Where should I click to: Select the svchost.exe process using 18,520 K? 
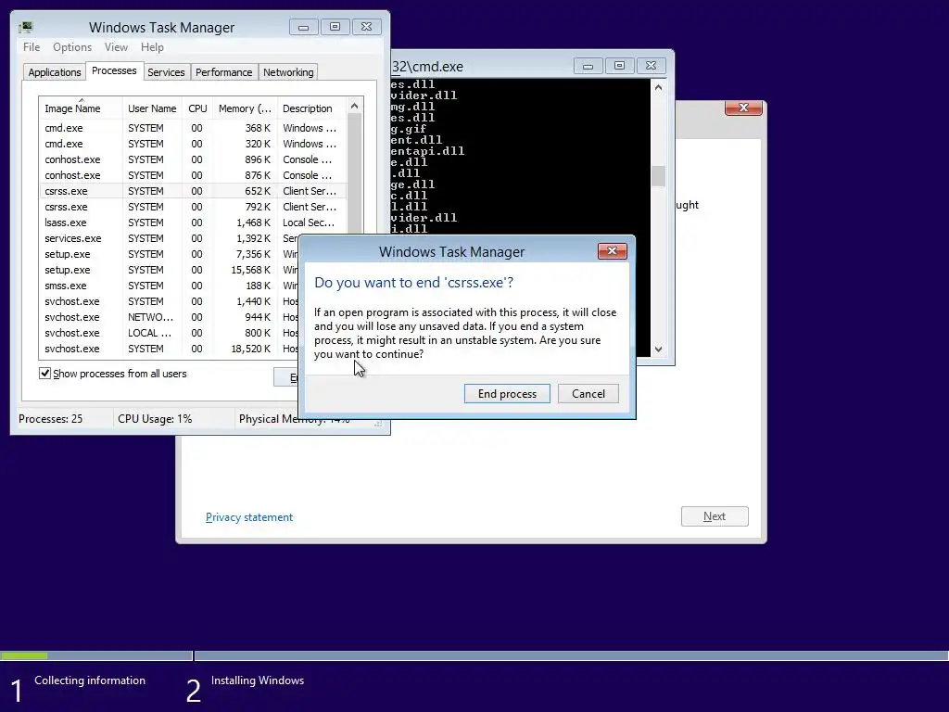tap(170, 349)
